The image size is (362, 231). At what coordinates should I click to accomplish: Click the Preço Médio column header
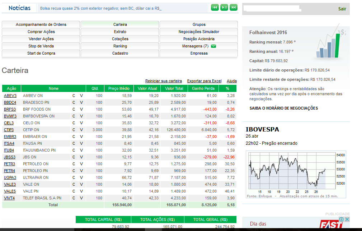[119, 88]
